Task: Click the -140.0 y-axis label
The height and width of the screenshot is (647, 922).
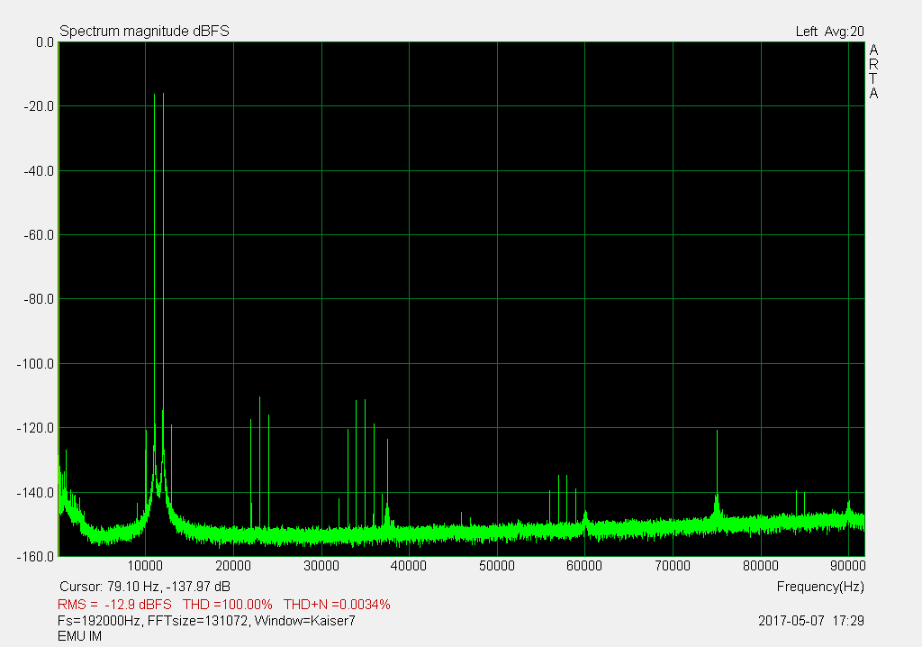Action: point(35,493)
